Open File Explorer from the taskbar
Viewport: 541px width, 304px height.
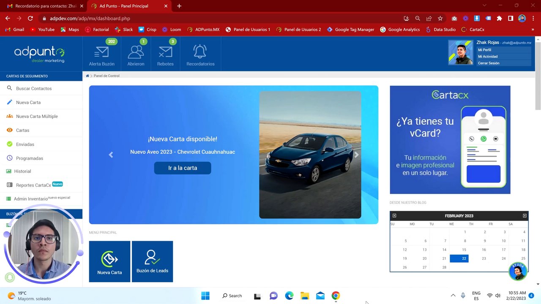305,296
